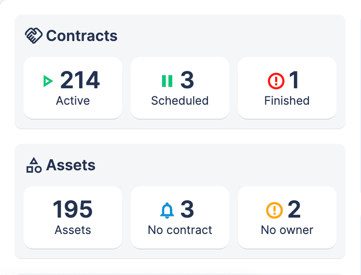Open the total Assets card
The image size is (361, 275).
[73, 217]
